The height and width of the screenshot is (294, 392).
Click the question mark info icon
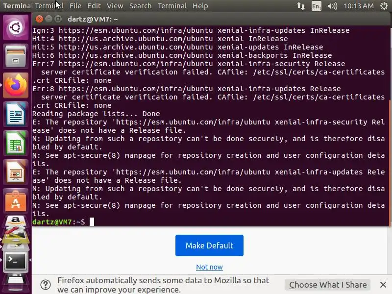[x=46, y=285]
